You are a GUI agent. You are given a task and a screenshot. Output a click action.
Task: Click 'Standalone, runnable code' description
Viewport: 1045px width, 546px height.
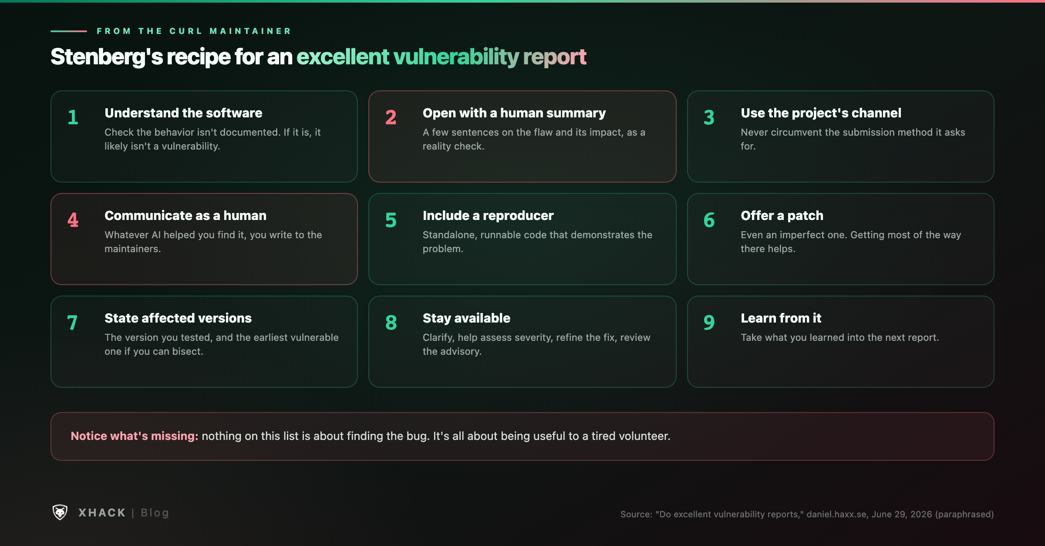(x=537, y=242)
